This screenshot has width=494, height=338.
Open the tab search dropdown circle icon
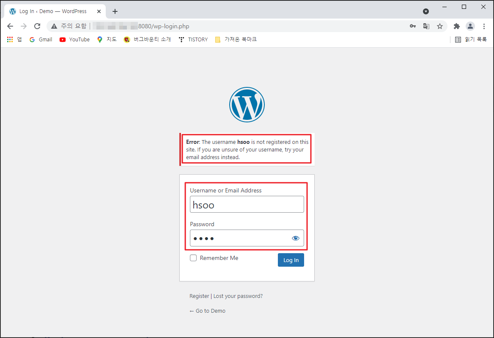tap(425, 11)
